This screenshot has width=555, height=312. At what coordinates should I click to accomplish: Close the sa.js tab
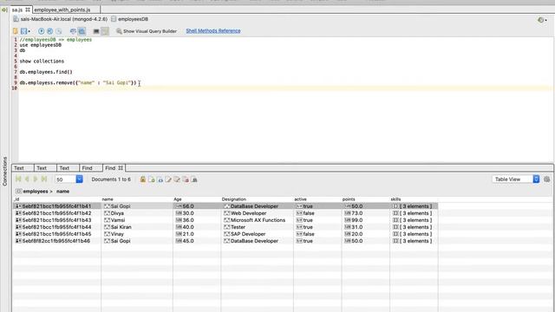click(28, 10)
